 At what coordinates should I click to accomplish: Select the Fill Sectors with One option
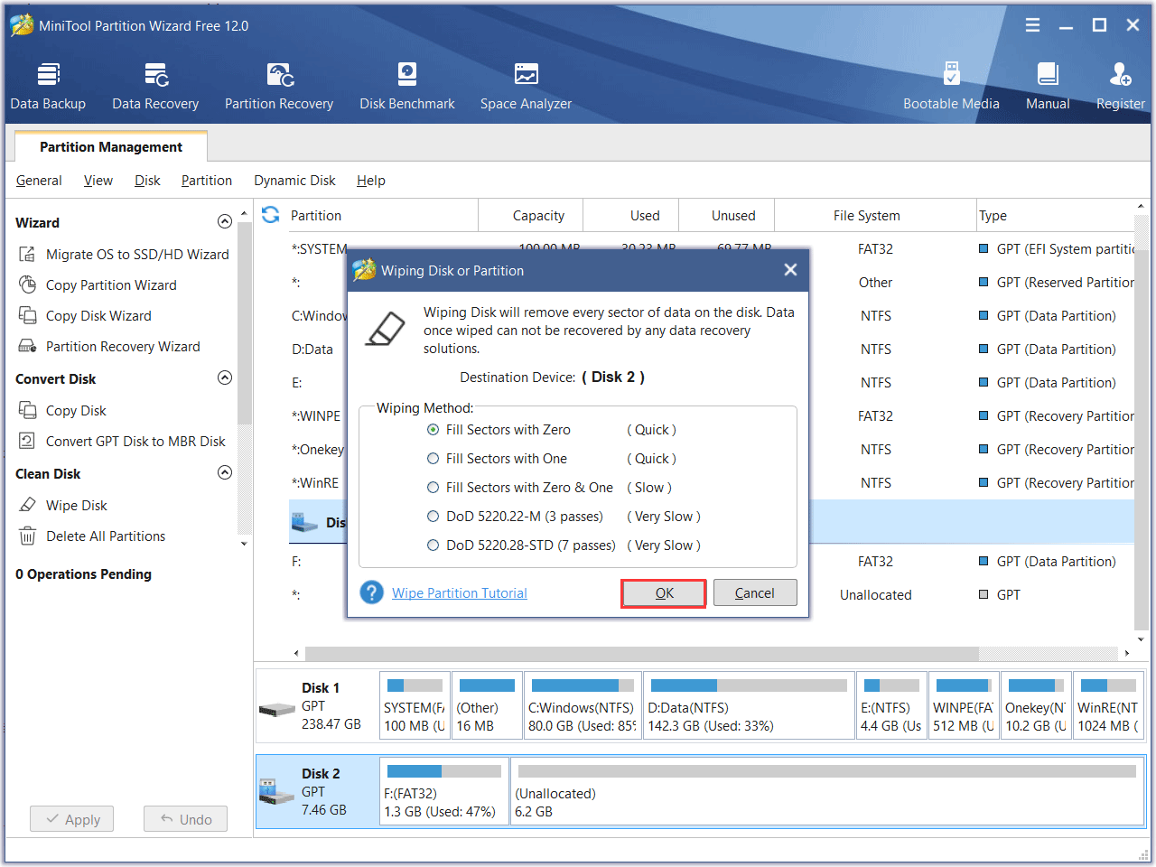click(x=497, y=459)
